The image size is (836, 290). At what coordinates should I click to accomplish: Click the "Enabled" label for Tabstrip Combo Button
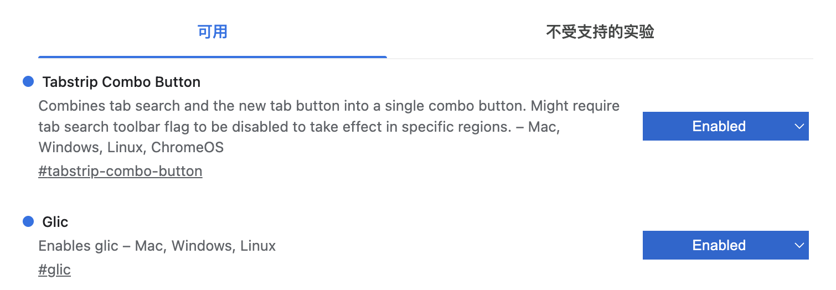point(719,126)
